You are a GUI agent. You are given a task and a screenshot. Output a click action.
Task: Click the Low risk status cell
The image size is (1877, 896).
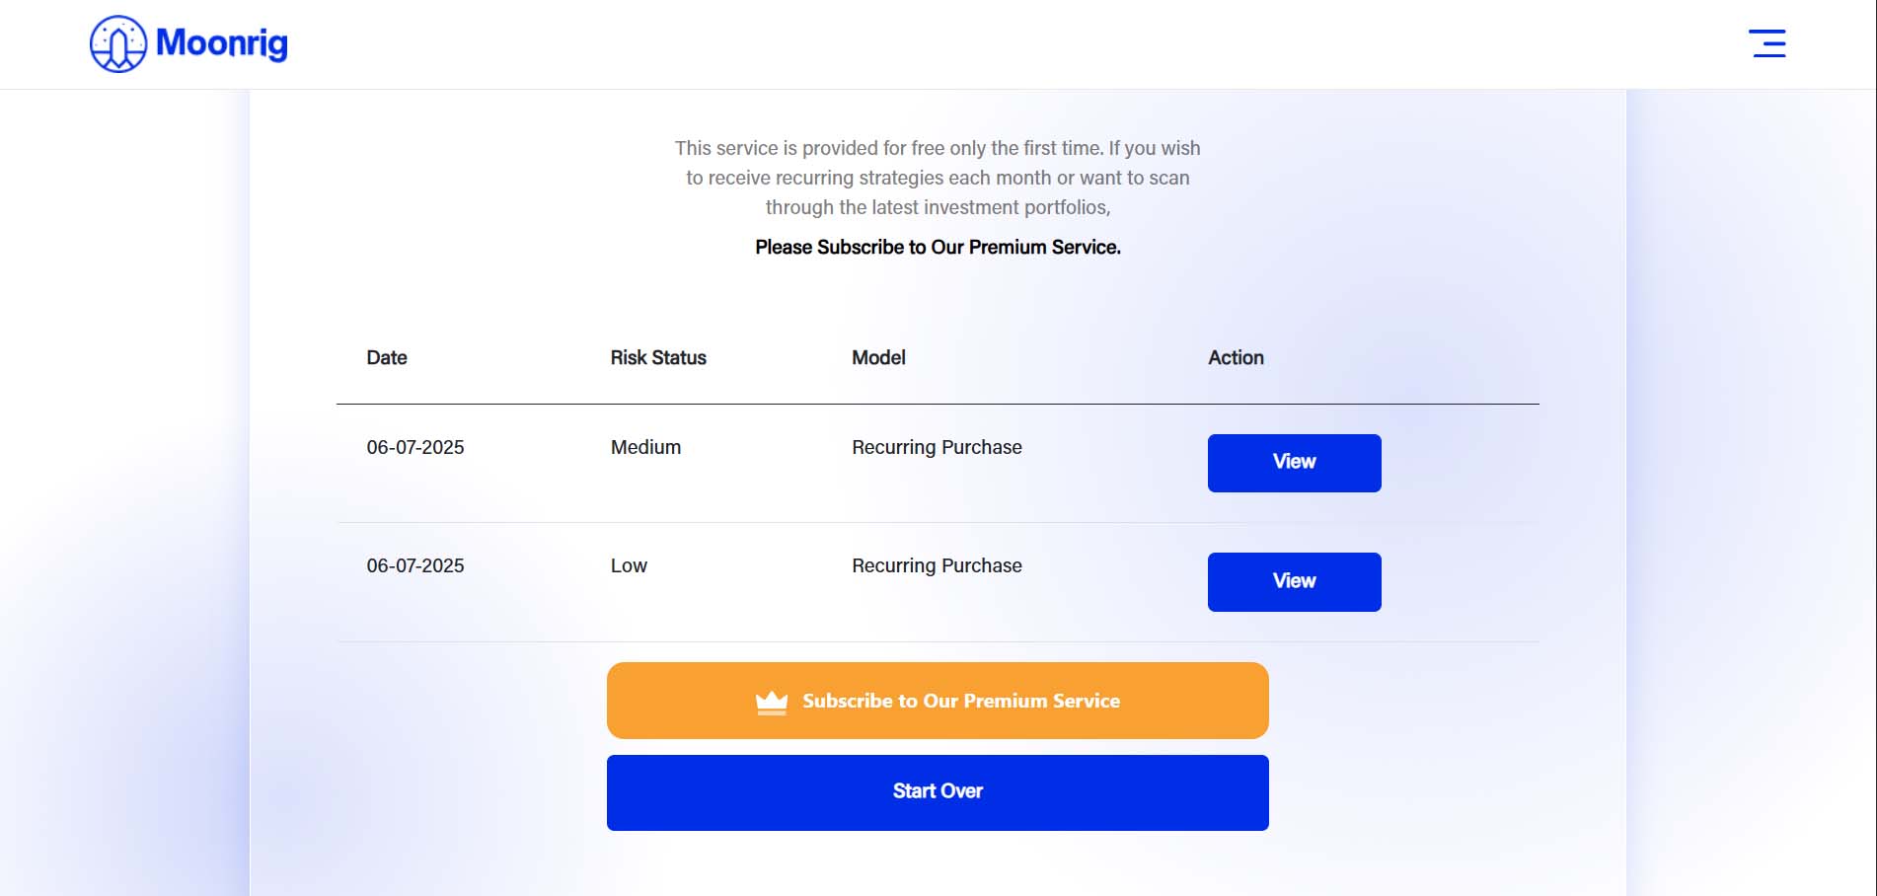click(629, 565)
